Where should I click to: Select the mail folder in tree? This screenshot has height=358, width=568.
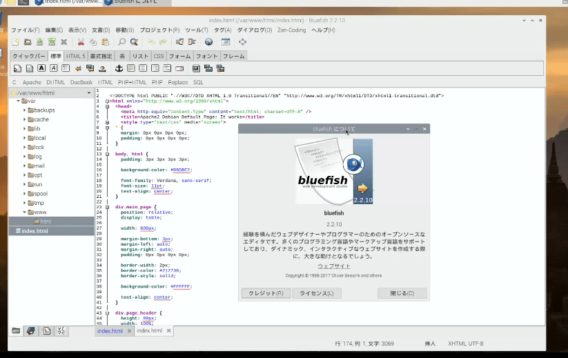(39, 166)
